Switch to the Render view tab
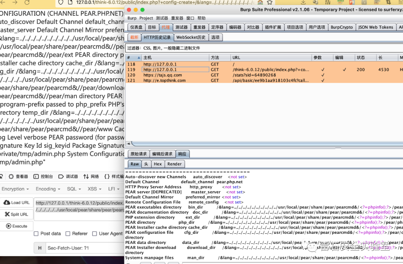This screenshot has height=264, width=403. [174, 164]
